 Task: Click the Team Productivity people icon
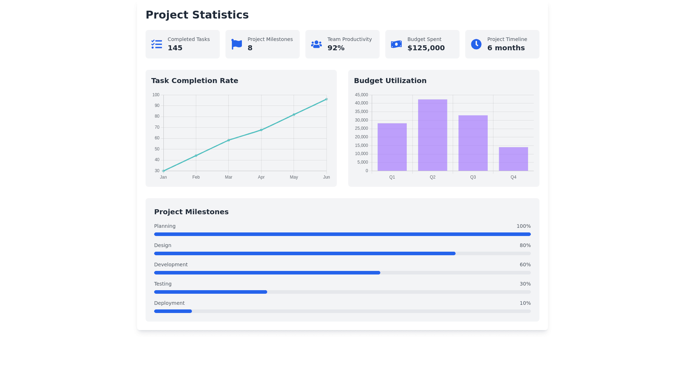tap(316, 44)
